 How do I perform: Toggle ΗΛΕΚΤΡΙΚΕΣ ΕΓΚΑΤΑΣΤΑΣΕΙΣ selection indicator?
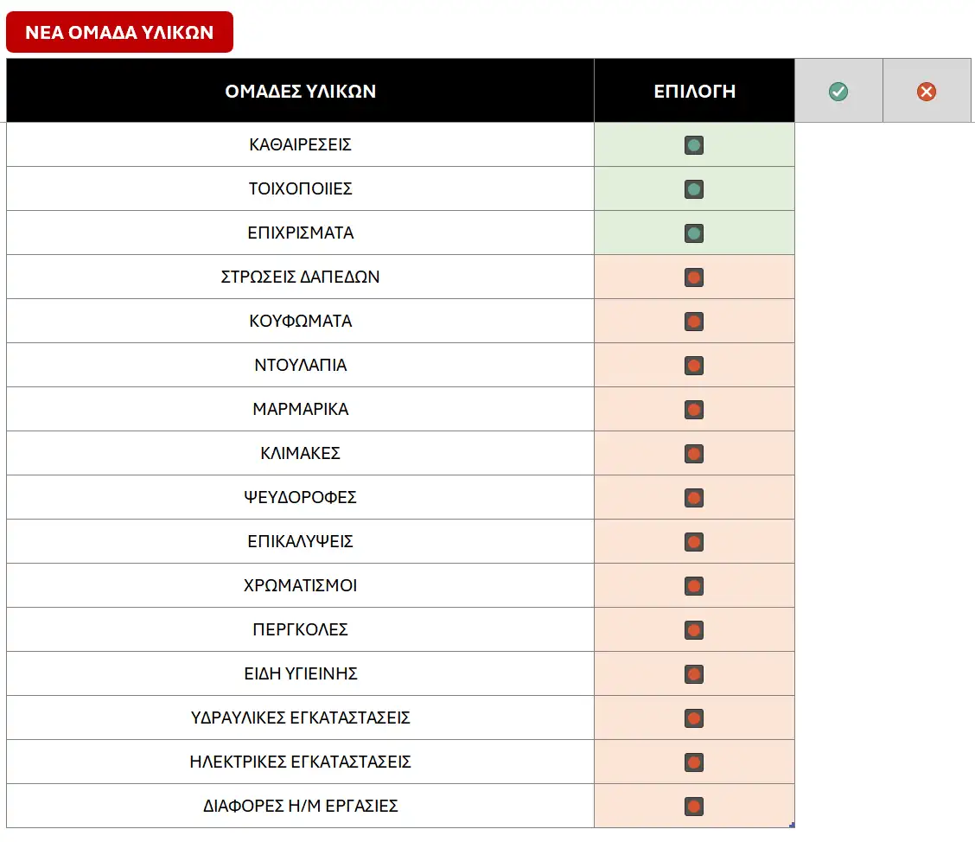[693, 762]
